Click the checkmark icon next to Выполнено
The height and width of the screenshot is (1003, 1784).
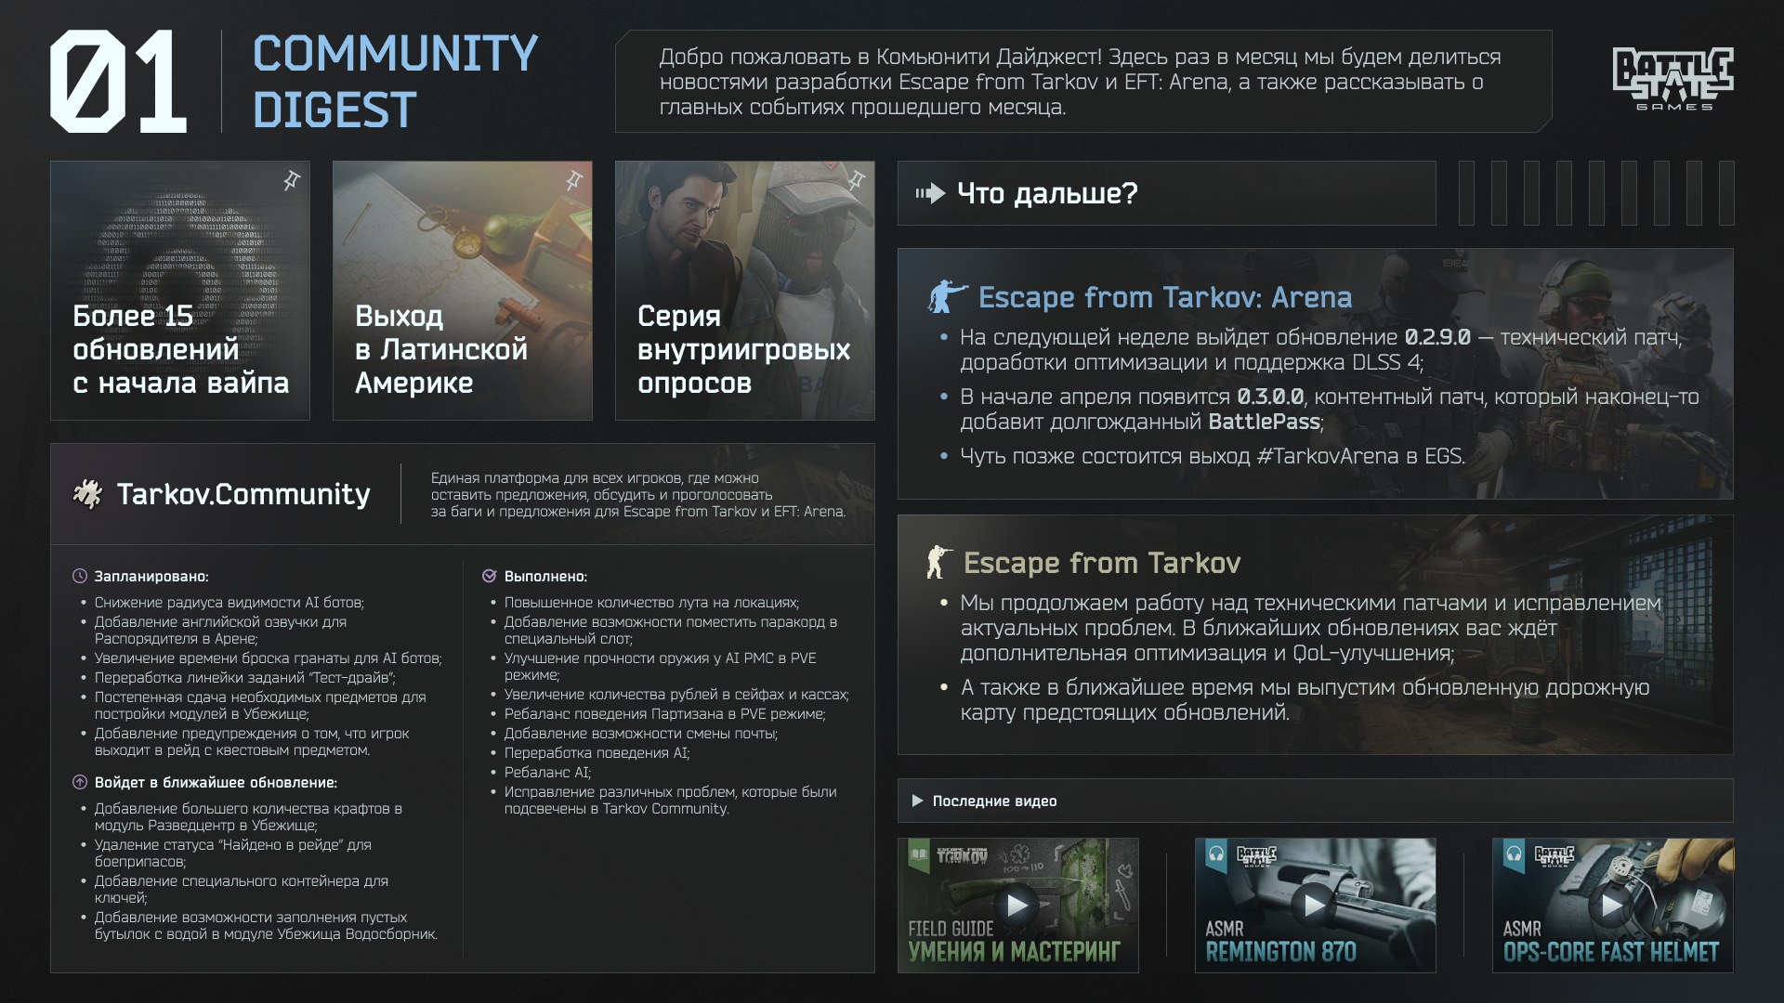[x=490, y=576]
